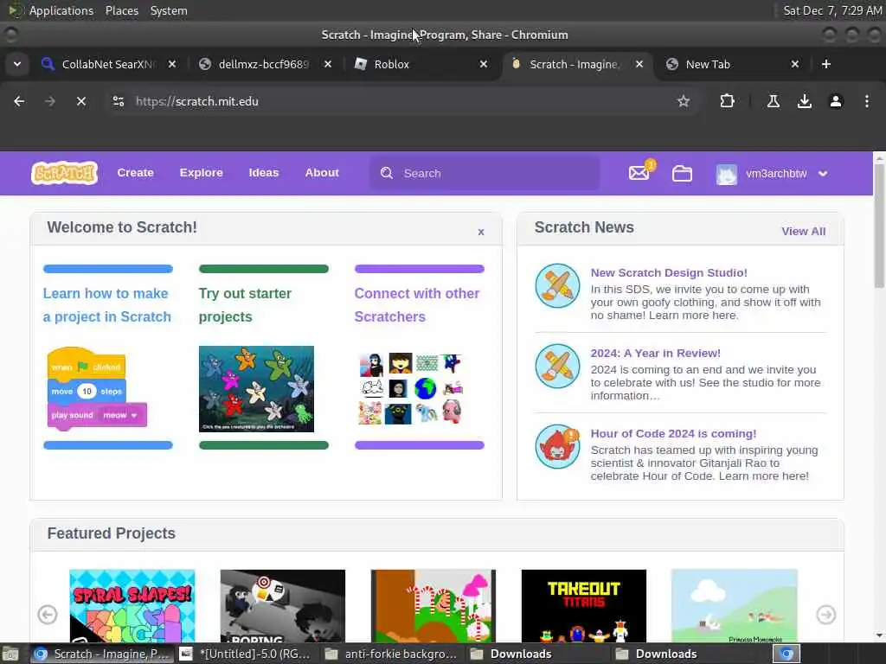Switch to the [Untitled]-5.0 taskbar window
Viewport: 886px width, 664px height.
pos(247,654)
